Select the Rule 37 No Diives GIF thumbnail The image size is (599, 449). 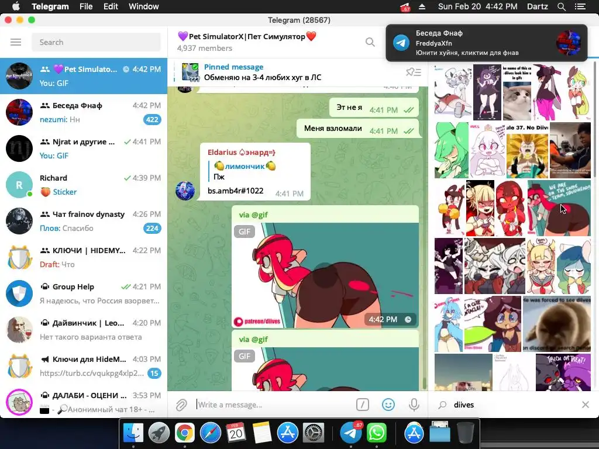click(x=527, y=150)
